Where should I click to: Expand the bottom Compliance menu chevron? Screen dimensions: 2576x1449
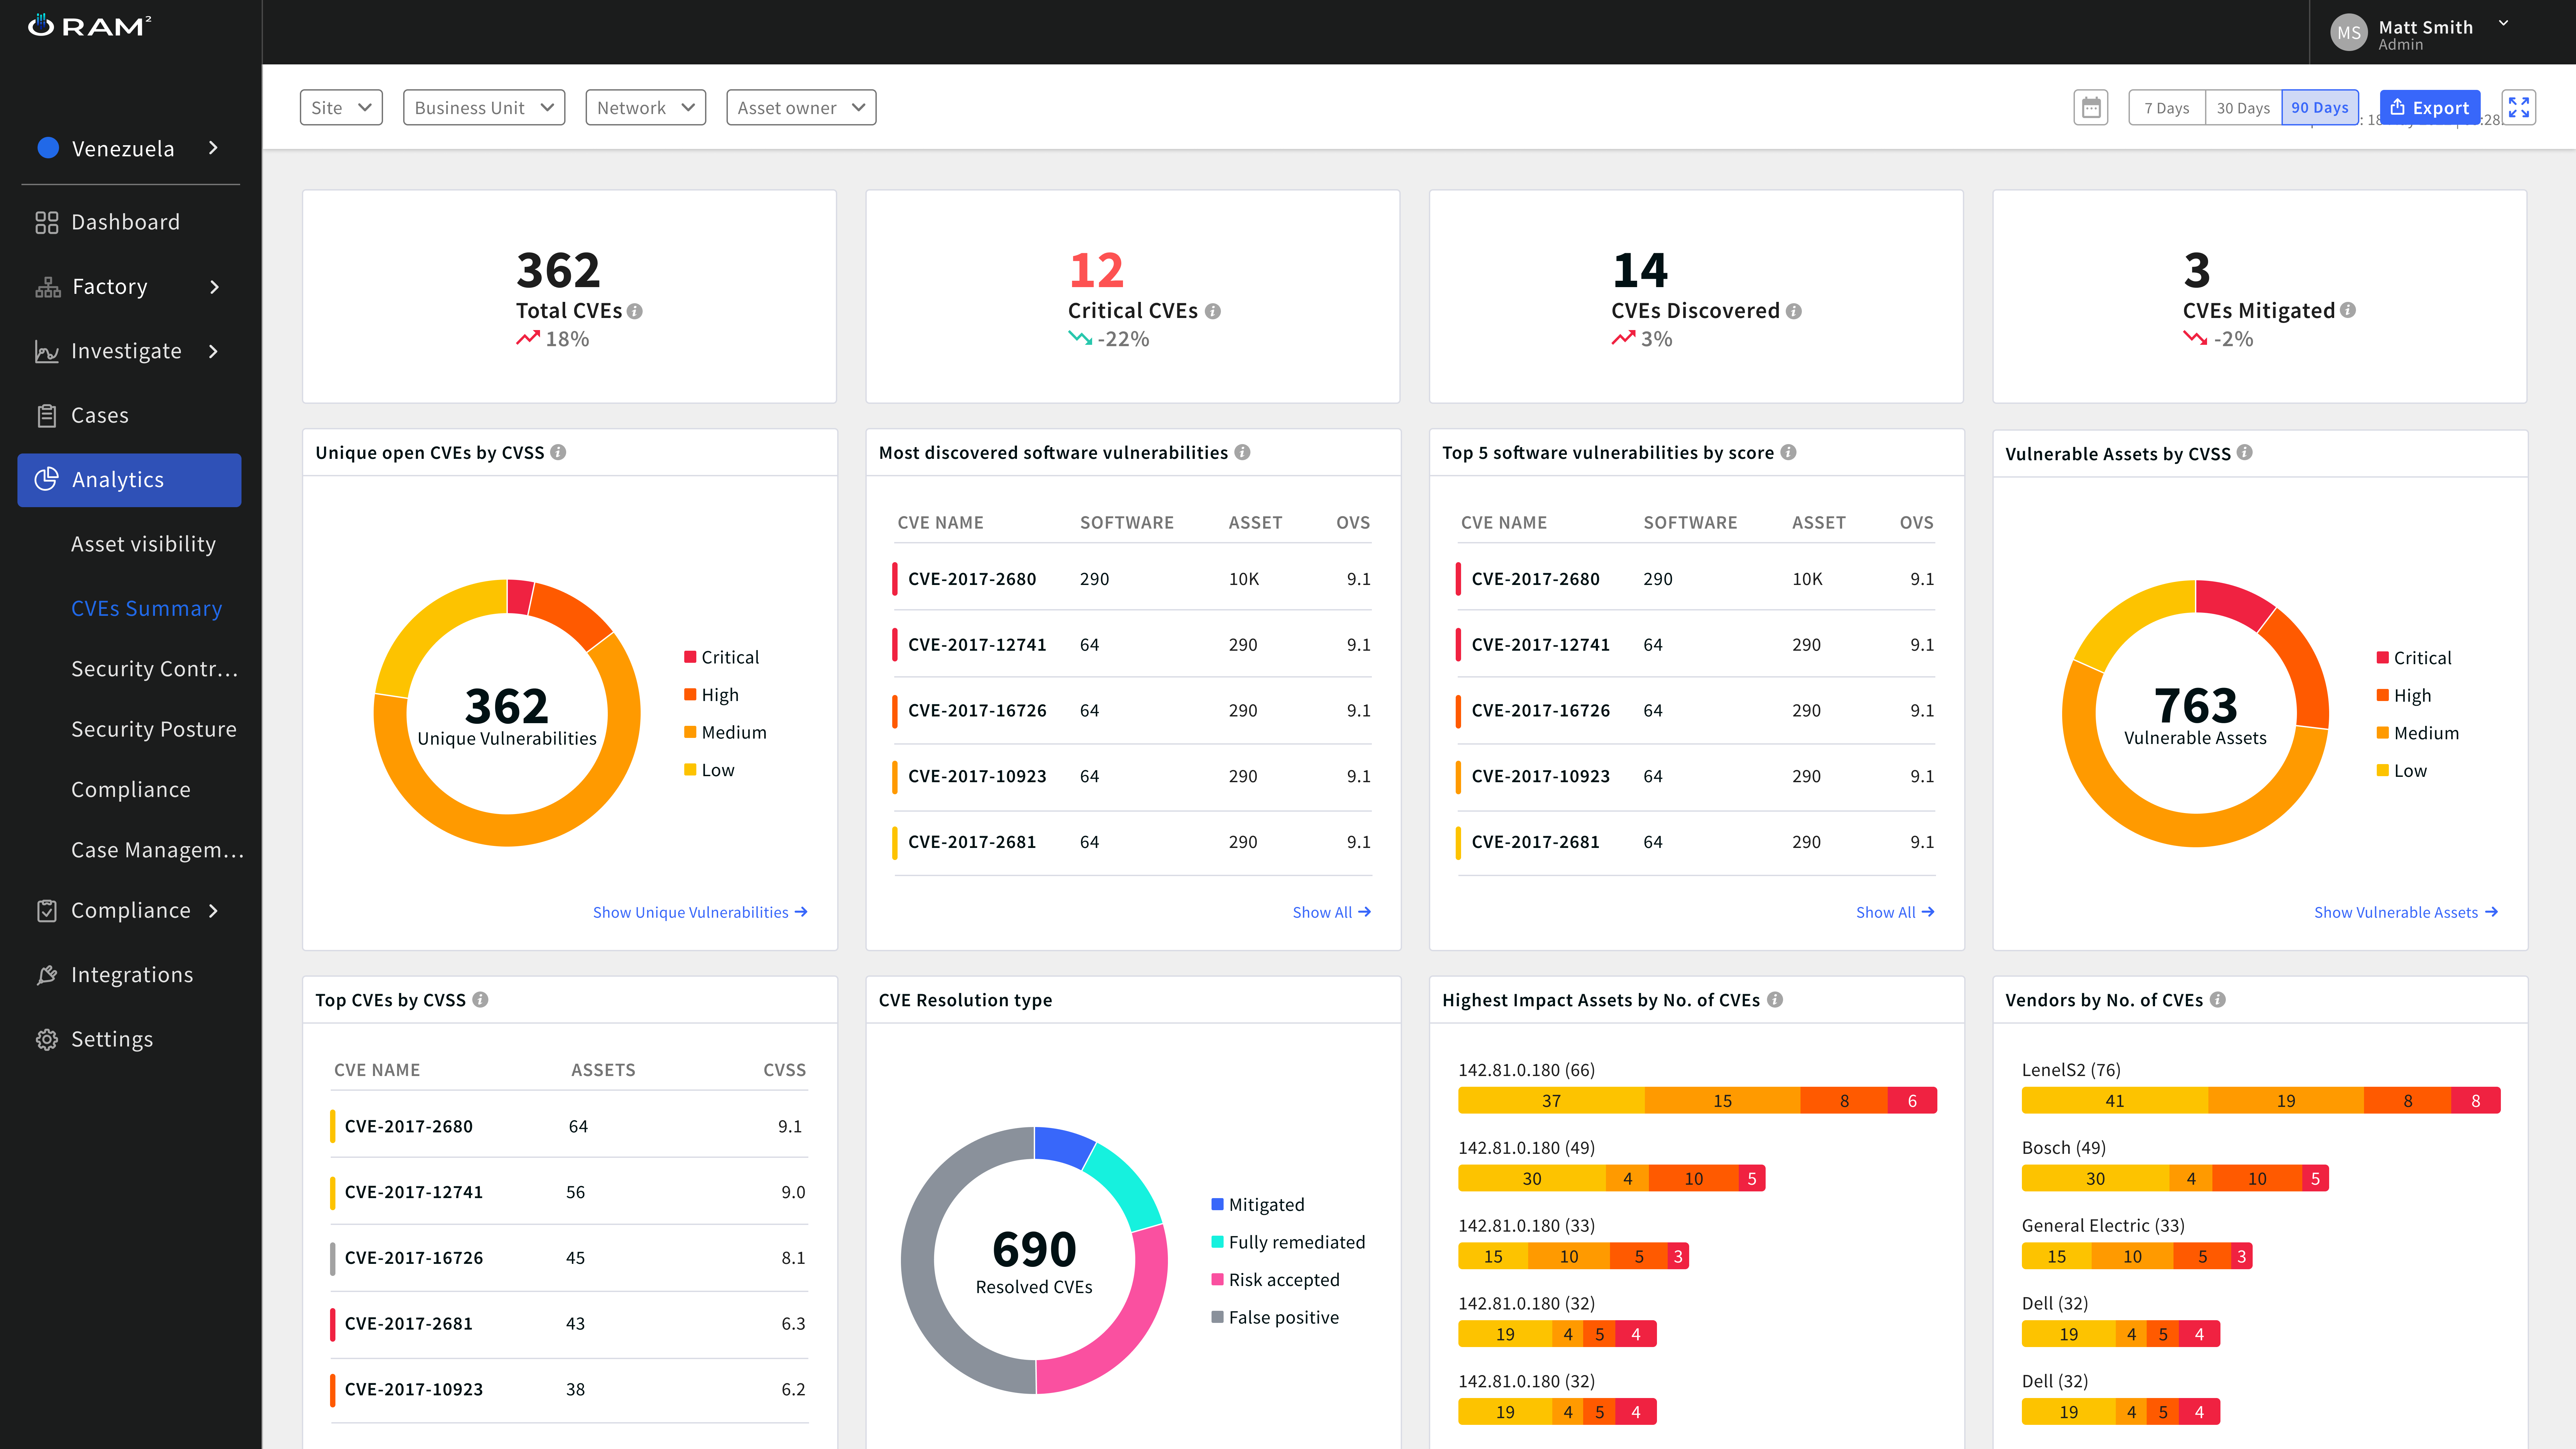(x=213, y=911)
